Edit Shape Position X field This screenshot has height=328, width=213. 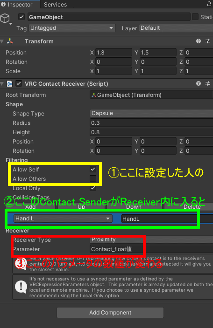pyautogui.click(x=114, y=142)
